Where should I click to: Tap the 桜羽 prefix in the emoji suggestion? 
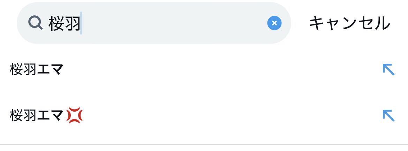[23, 116]
